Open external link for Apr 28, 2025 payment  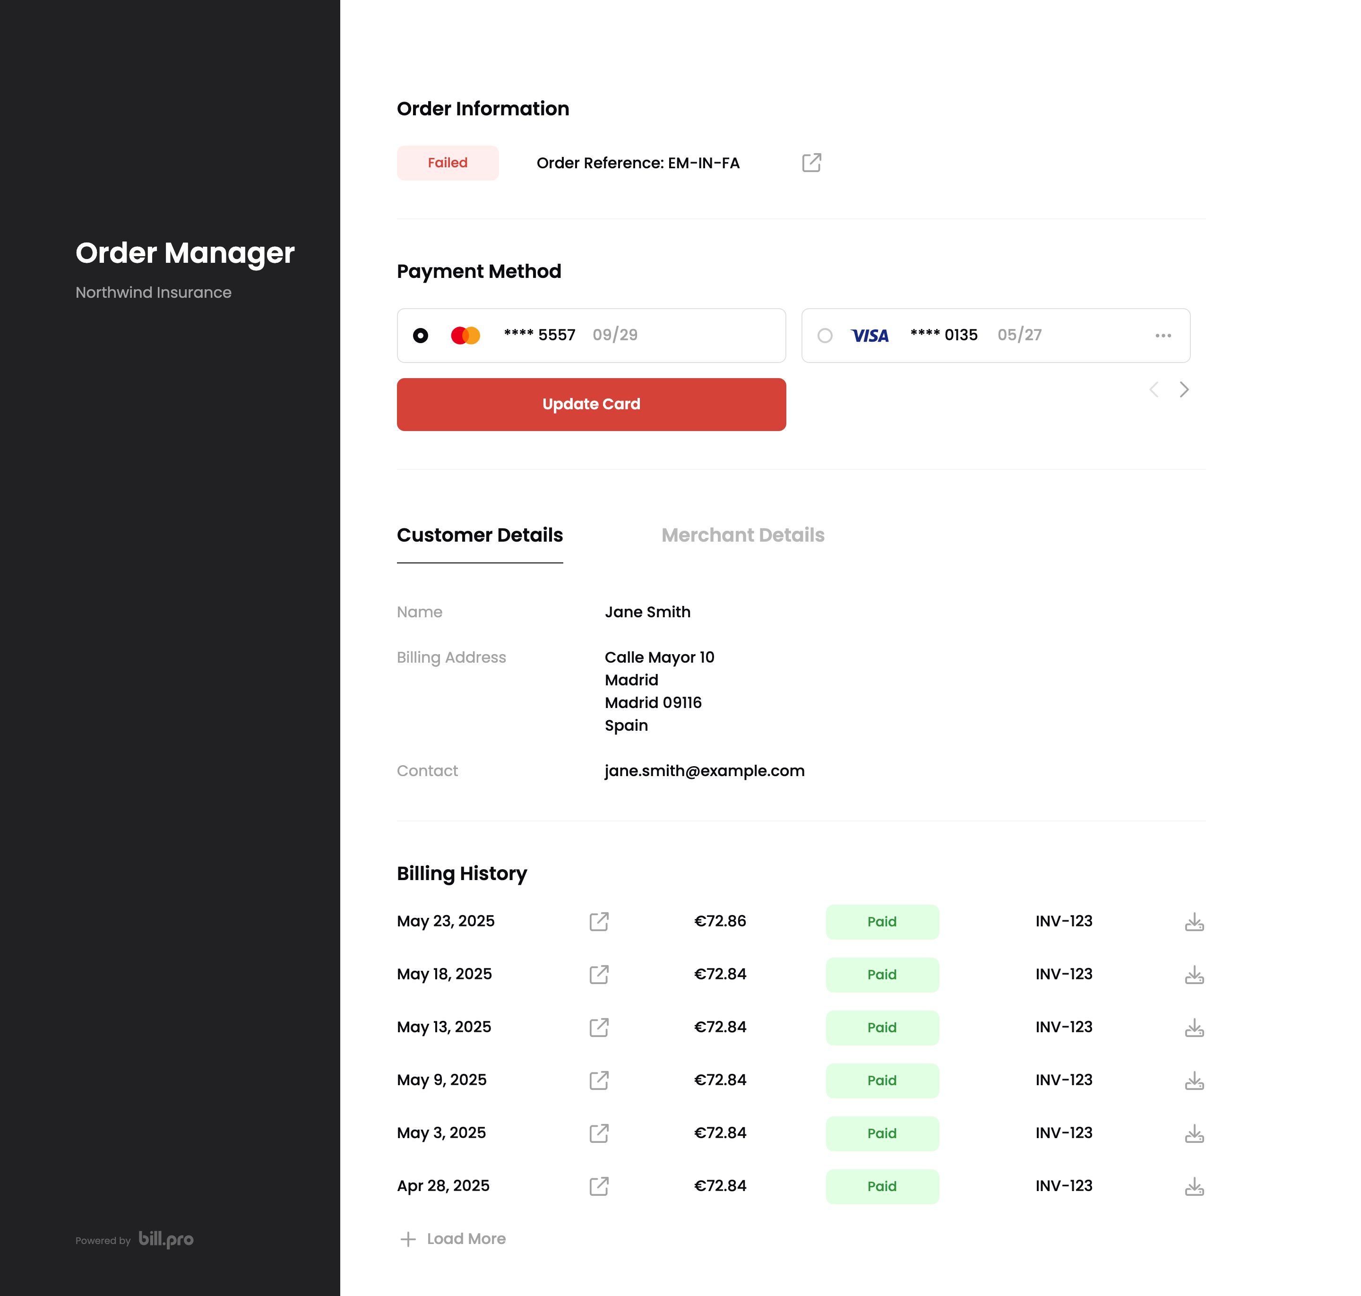[599, 1186]
